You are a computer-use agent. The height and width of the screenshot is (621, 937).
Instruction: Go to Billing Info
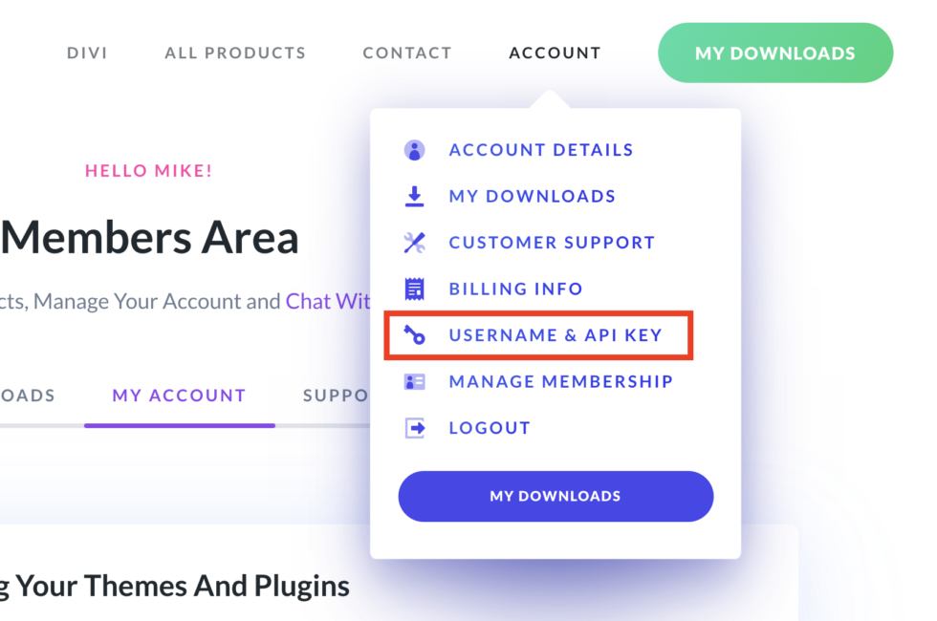tap(515, 289)
